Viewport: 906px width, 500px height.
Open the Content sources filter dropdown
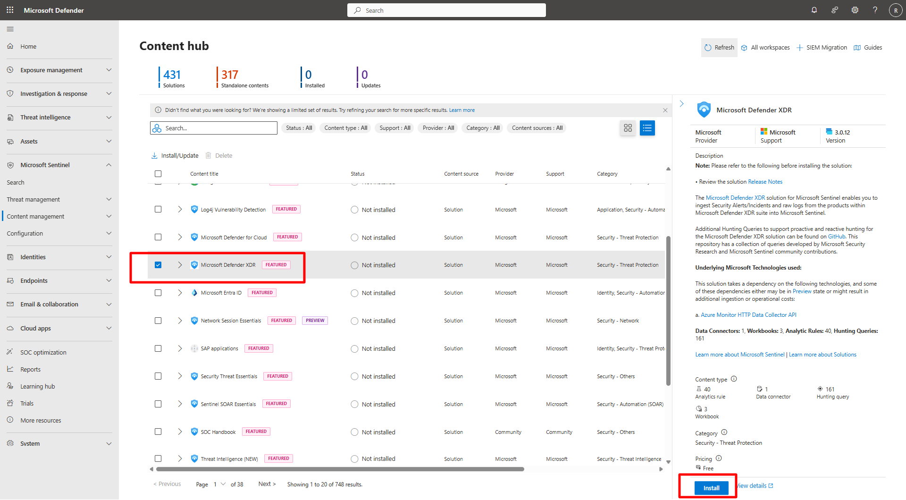click(x=537, y=128)
